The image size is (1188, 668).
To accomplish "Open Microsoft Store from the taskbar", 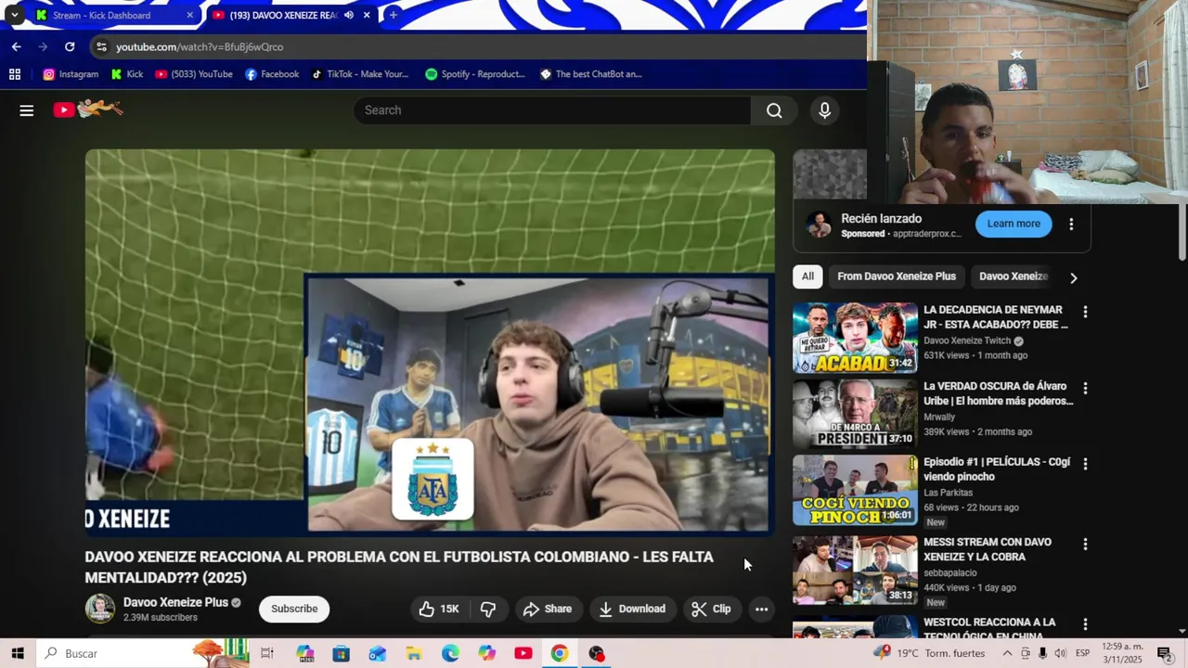I will [x=342, y=653].
